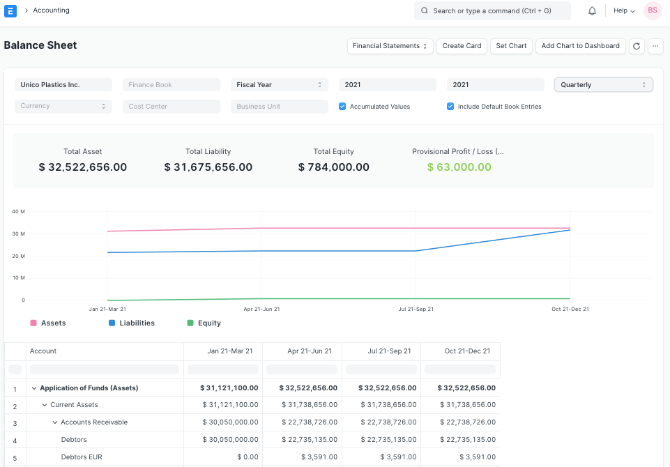The height and width of the screenshot is (467, 670).
Task: Refresh the report using the reload icon
Action: pos(637,45)
